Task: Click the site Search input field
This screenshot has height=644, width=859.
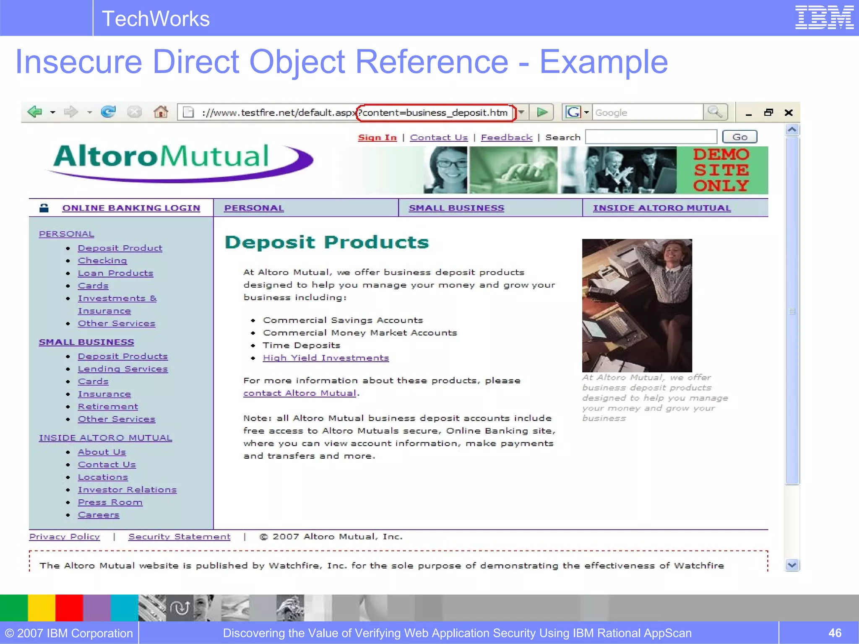Action: pyautogui.click(x=651, y=137)
